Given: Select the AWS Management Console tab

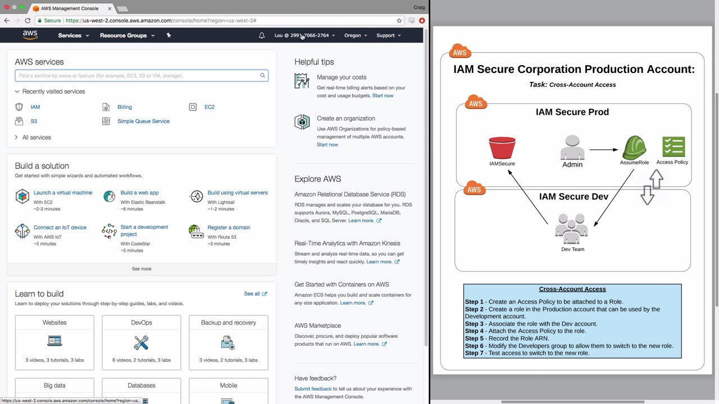Looking at the screenshot, I should point(70,8).
